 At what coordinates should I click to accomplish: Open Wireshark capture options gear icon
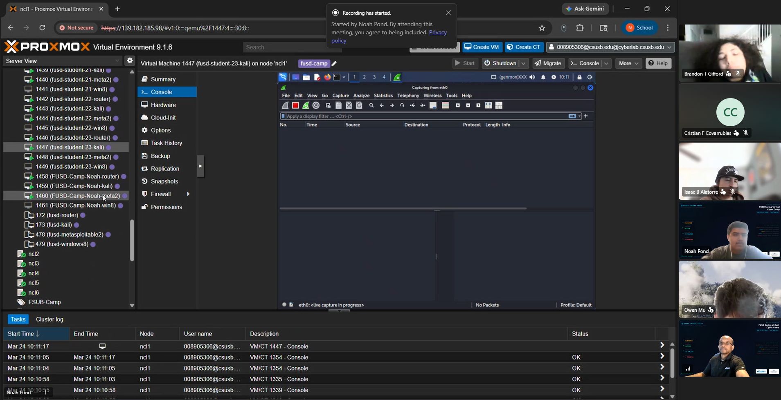coord(316,105)
